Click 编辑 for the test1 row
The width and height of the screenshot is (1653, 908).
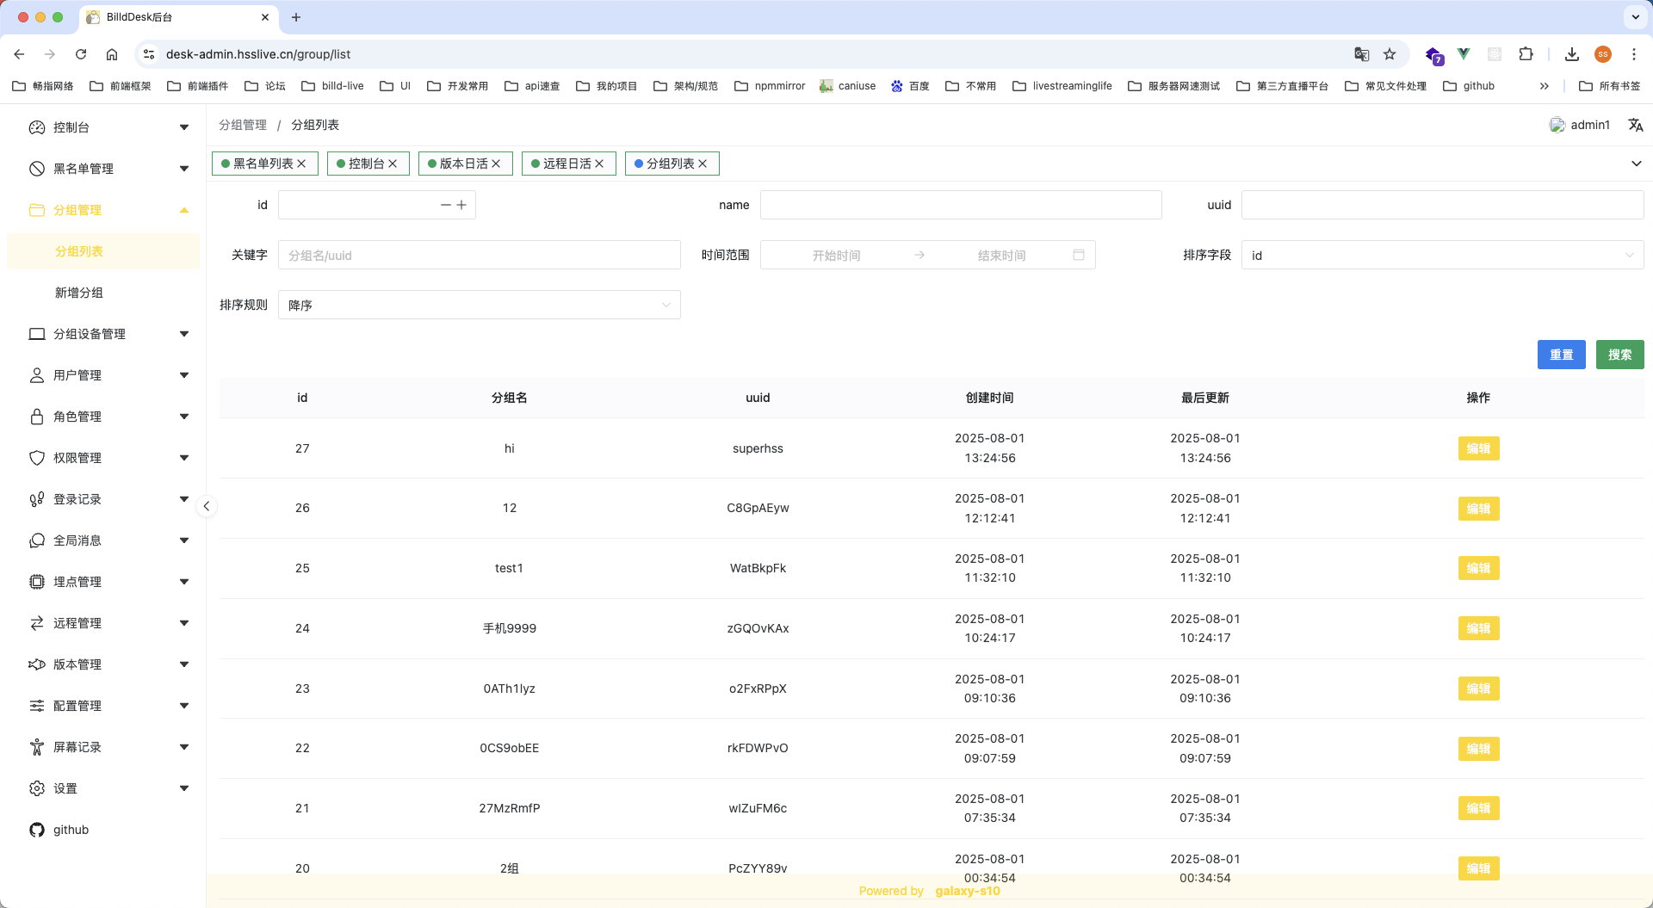click(1478, 568)
